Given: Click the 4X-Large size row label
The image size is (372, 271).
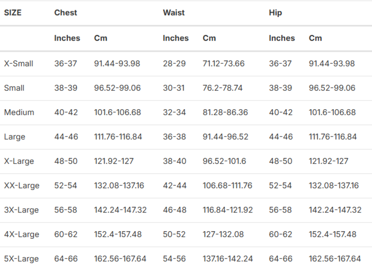Looking at the screenshot, I should 21,234.
